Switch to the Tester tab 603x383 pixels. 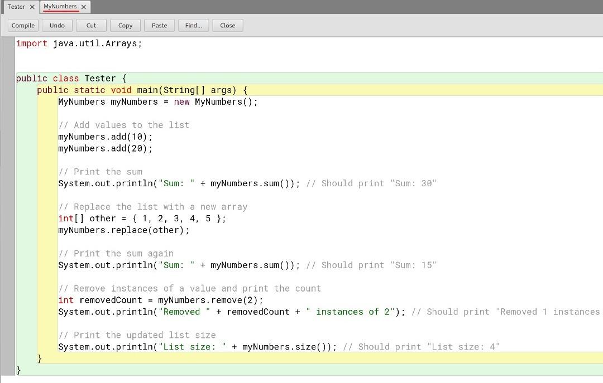[x=16, y=7]
